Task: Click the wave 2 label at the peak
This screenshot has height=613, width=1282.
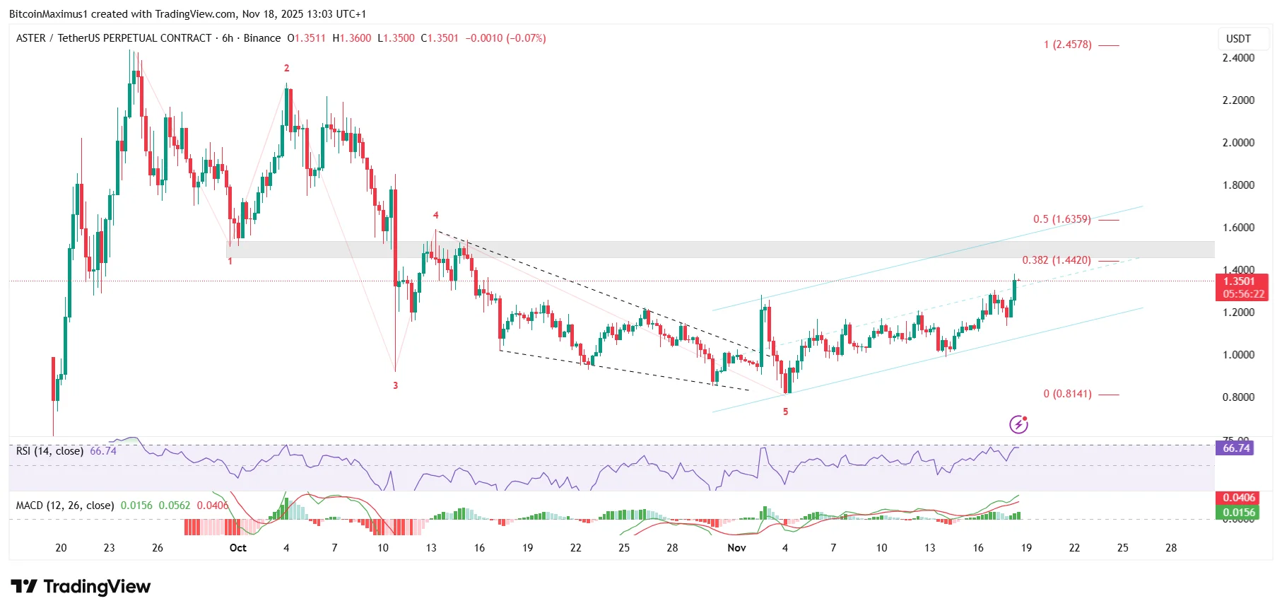Action: pyautogui.click(x=286, y=68)
